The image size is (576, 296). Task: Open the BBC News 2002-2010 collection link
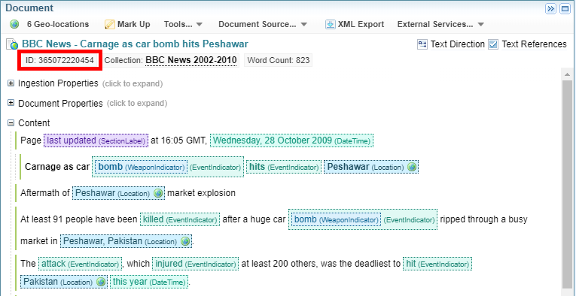tap(191, 60)
